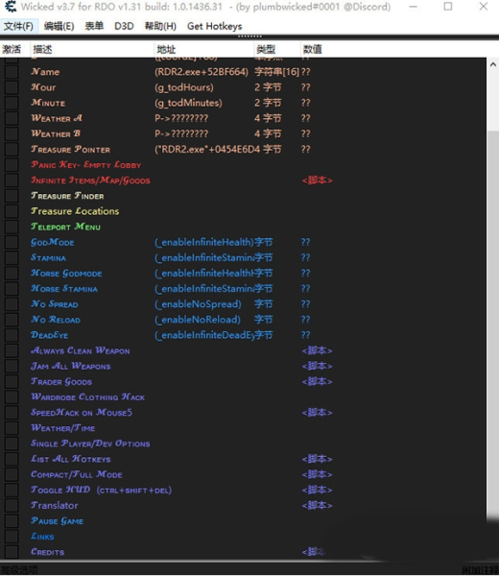Expand Wardrobe Clothing Hack group checkbox
Image resolution: width=499 pixels, height=576 pixels.
pyautogui.click(x=12, y=397)
